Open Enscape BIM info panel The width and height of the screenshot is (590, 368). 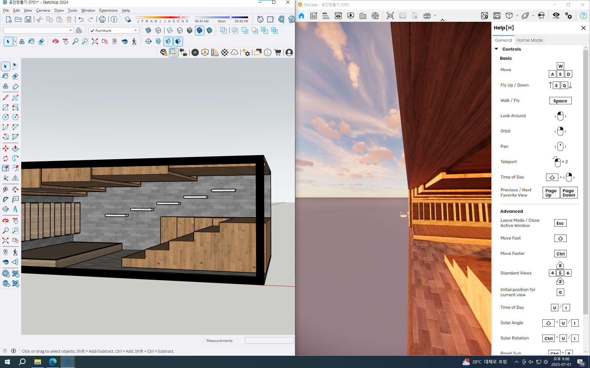326,16
